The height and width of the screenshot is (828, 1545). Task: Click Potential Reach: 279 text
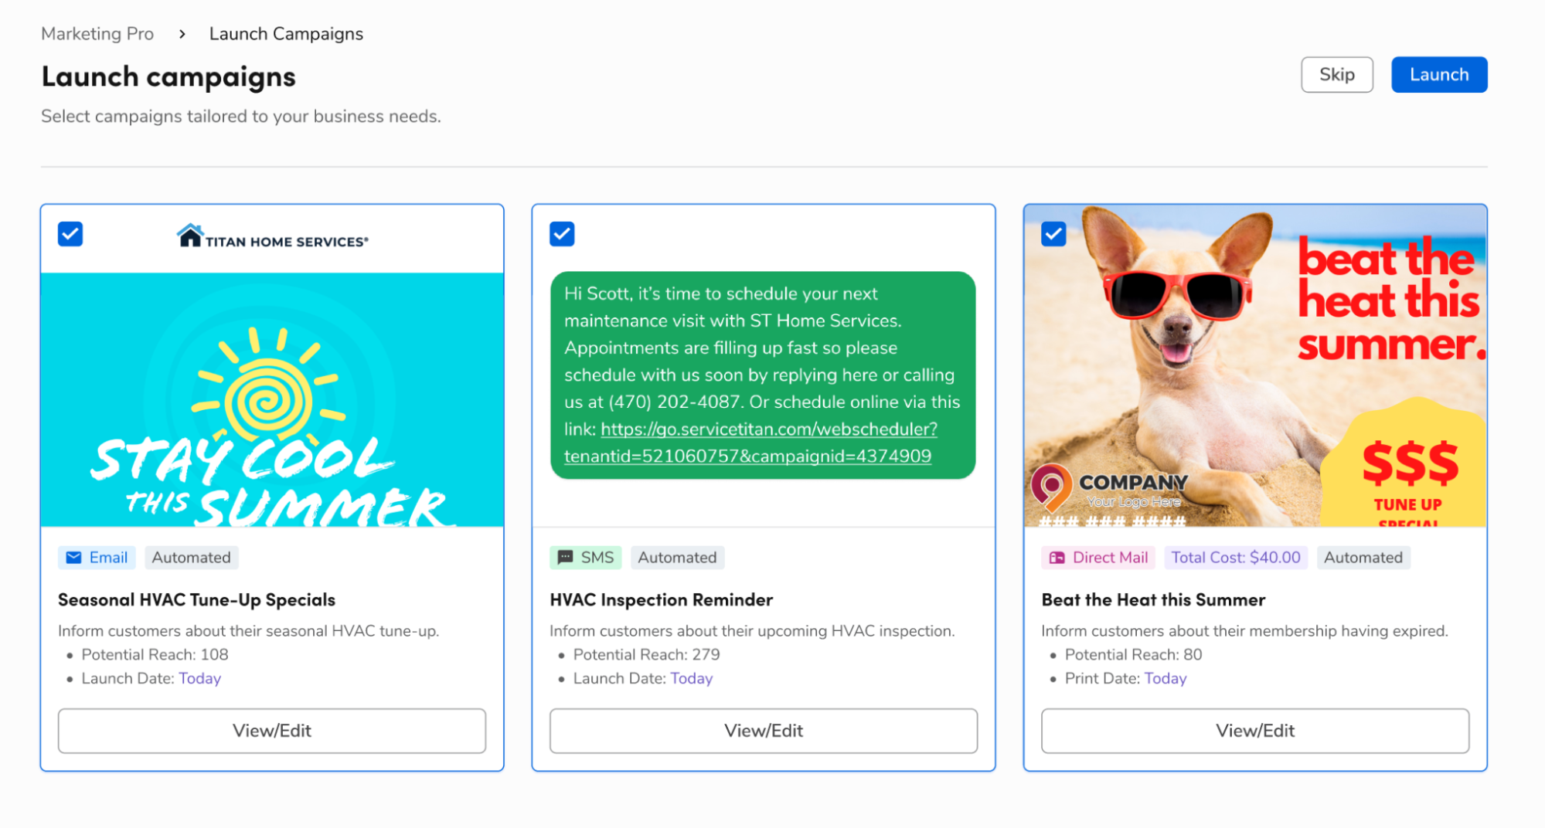pos(646,654)
